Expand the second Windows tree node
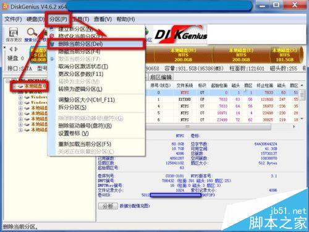 [x=20, y=103]
